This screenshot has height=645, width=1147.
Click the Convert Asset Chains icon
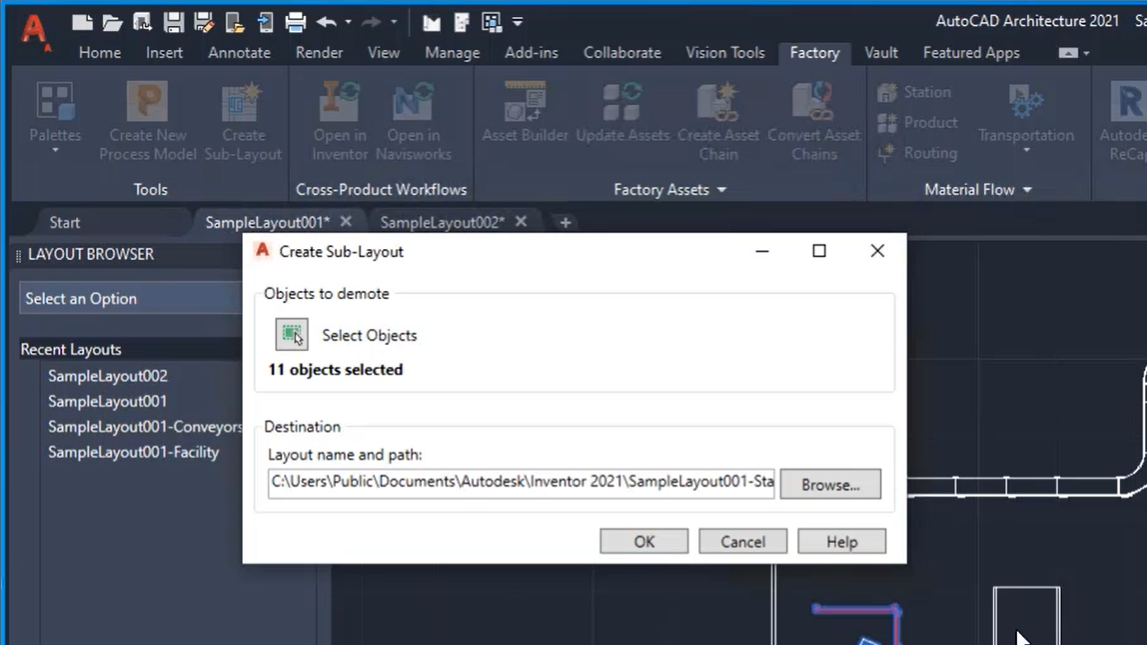pos(814,101)
